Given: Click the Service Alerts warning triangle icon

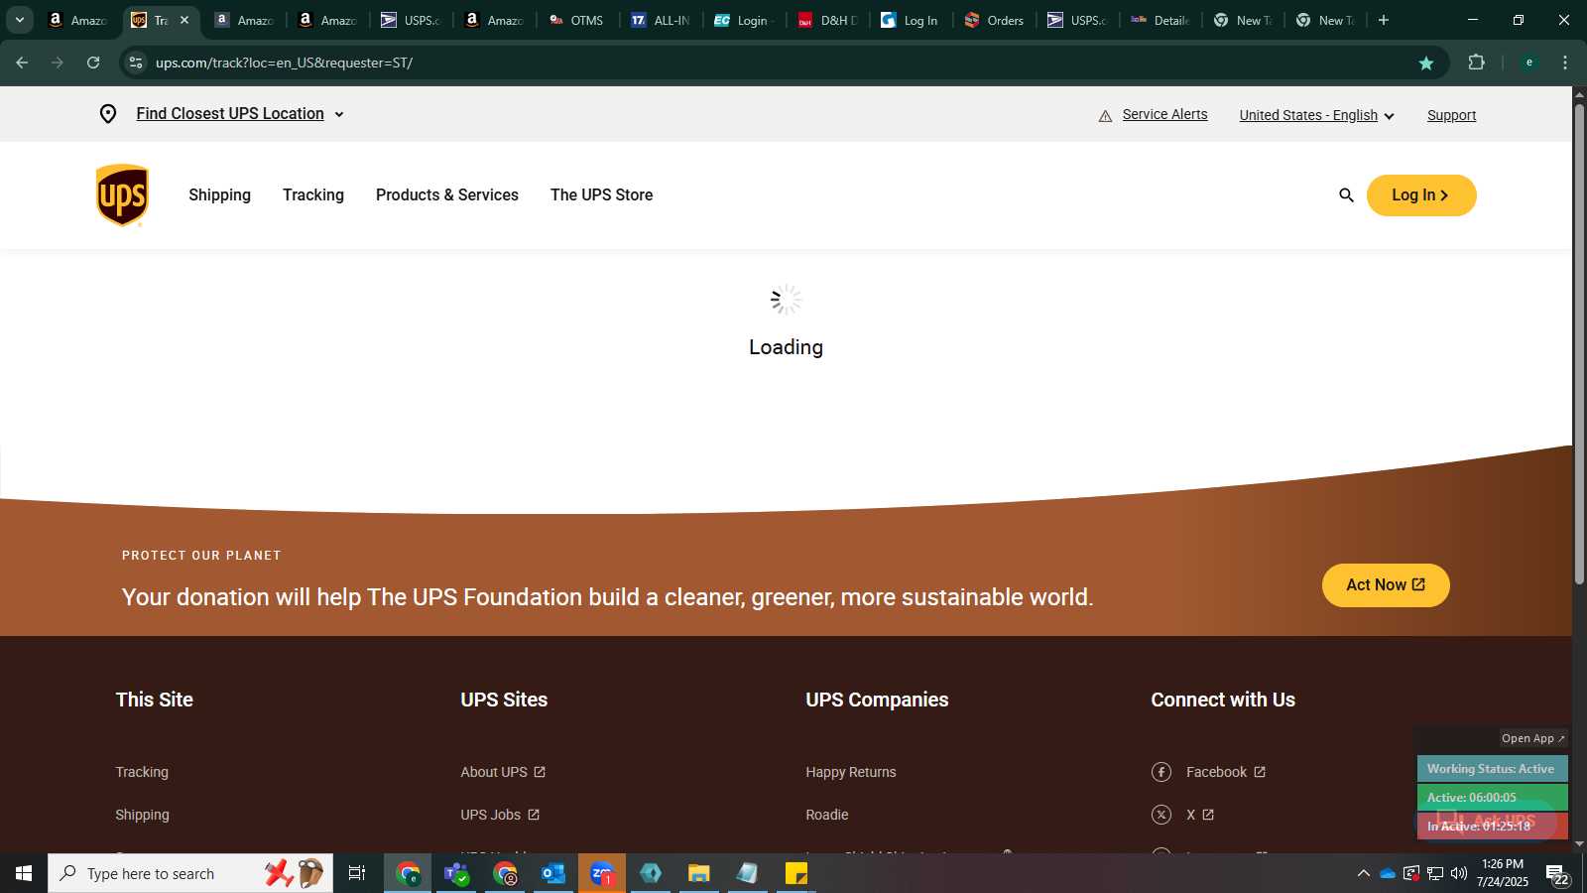Looking at the screenshot, I should pyautogui.click(x=1105, y=116).
